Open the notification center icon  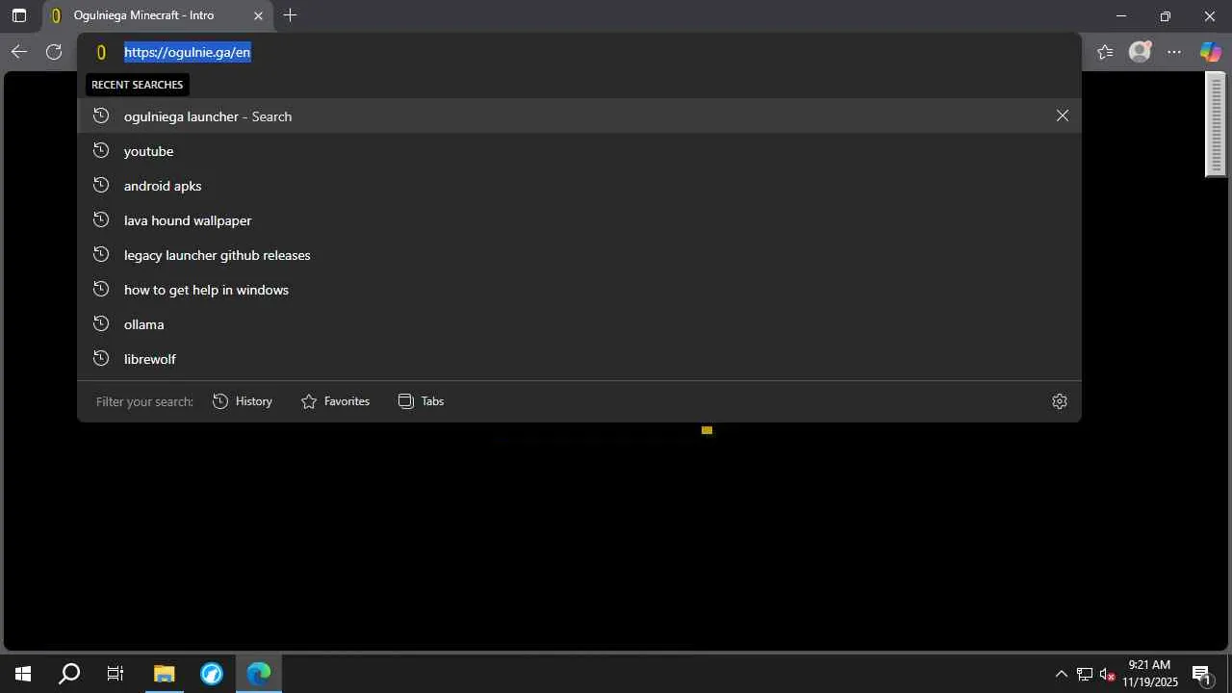pyautogui.click(x=1201, y=674)
